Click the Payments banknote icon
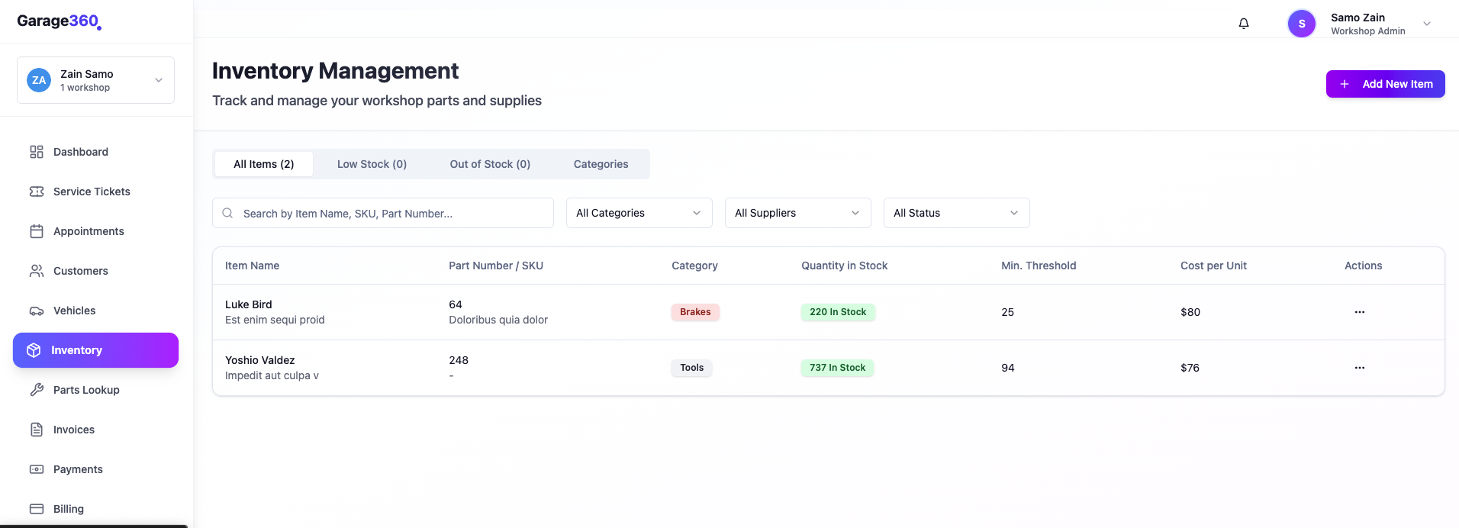 pyautogui.click(x=37, y=469)
